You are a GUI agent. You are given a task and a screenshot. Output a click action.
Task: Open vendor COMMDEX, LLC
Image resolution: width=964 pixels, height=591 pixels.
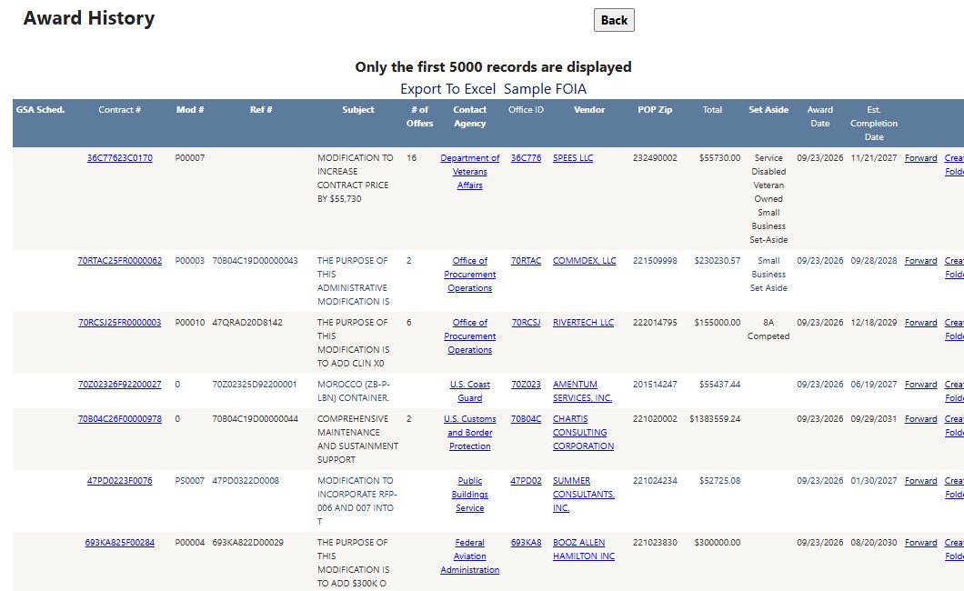pos(584,260)
